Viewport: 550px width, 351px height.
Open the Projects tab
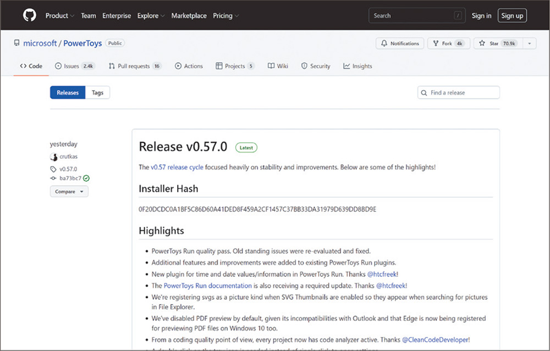[x=235, y=66]
